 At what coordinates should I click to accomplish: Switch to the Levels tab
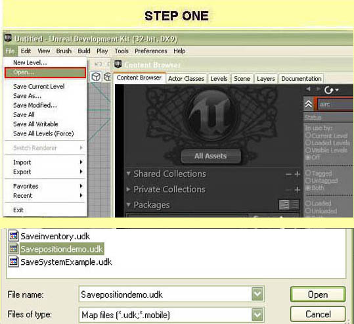point(219,79)
